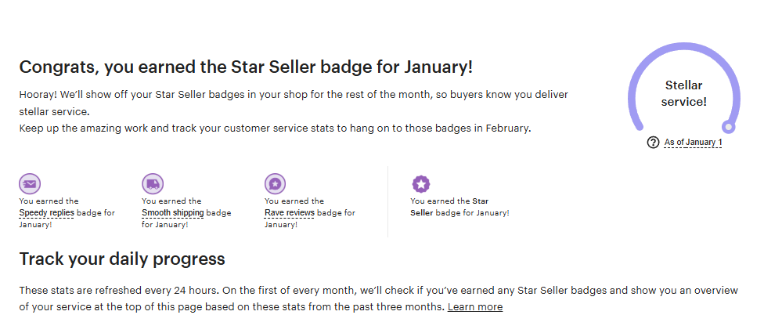Click the 'Track your daily progress' heading
This screenshot has width=764, height=333.
[122, 259]
